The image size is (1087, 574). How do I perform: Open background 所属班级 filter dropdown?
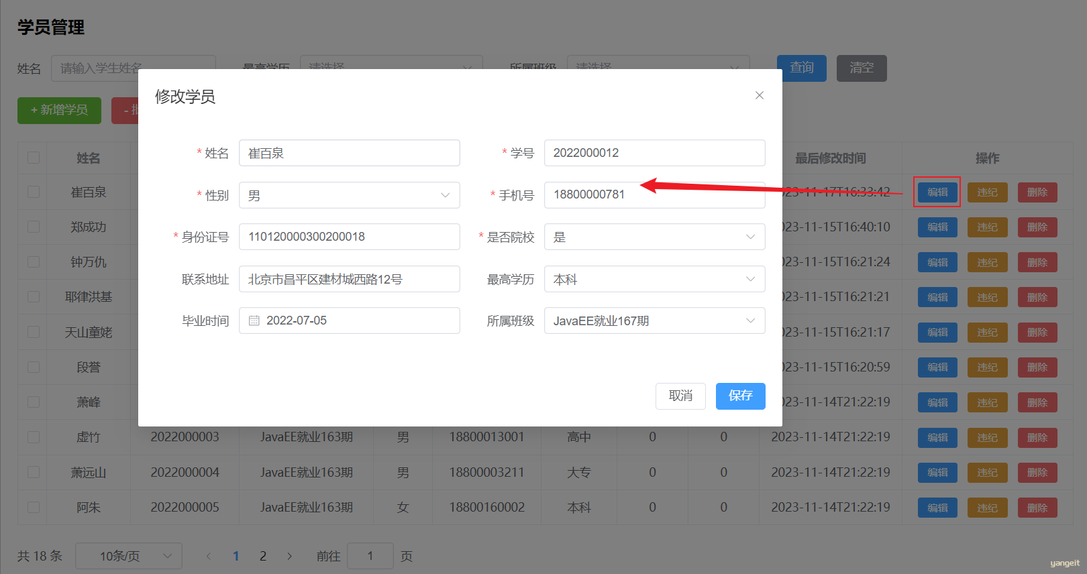pos(658,68)
